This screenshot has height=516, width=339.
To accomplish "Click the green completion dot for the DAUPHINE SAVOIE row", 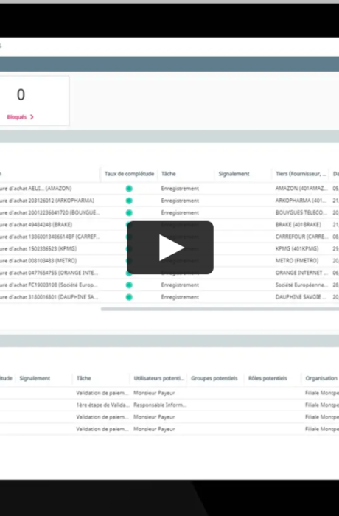I will tap(129, 297).
